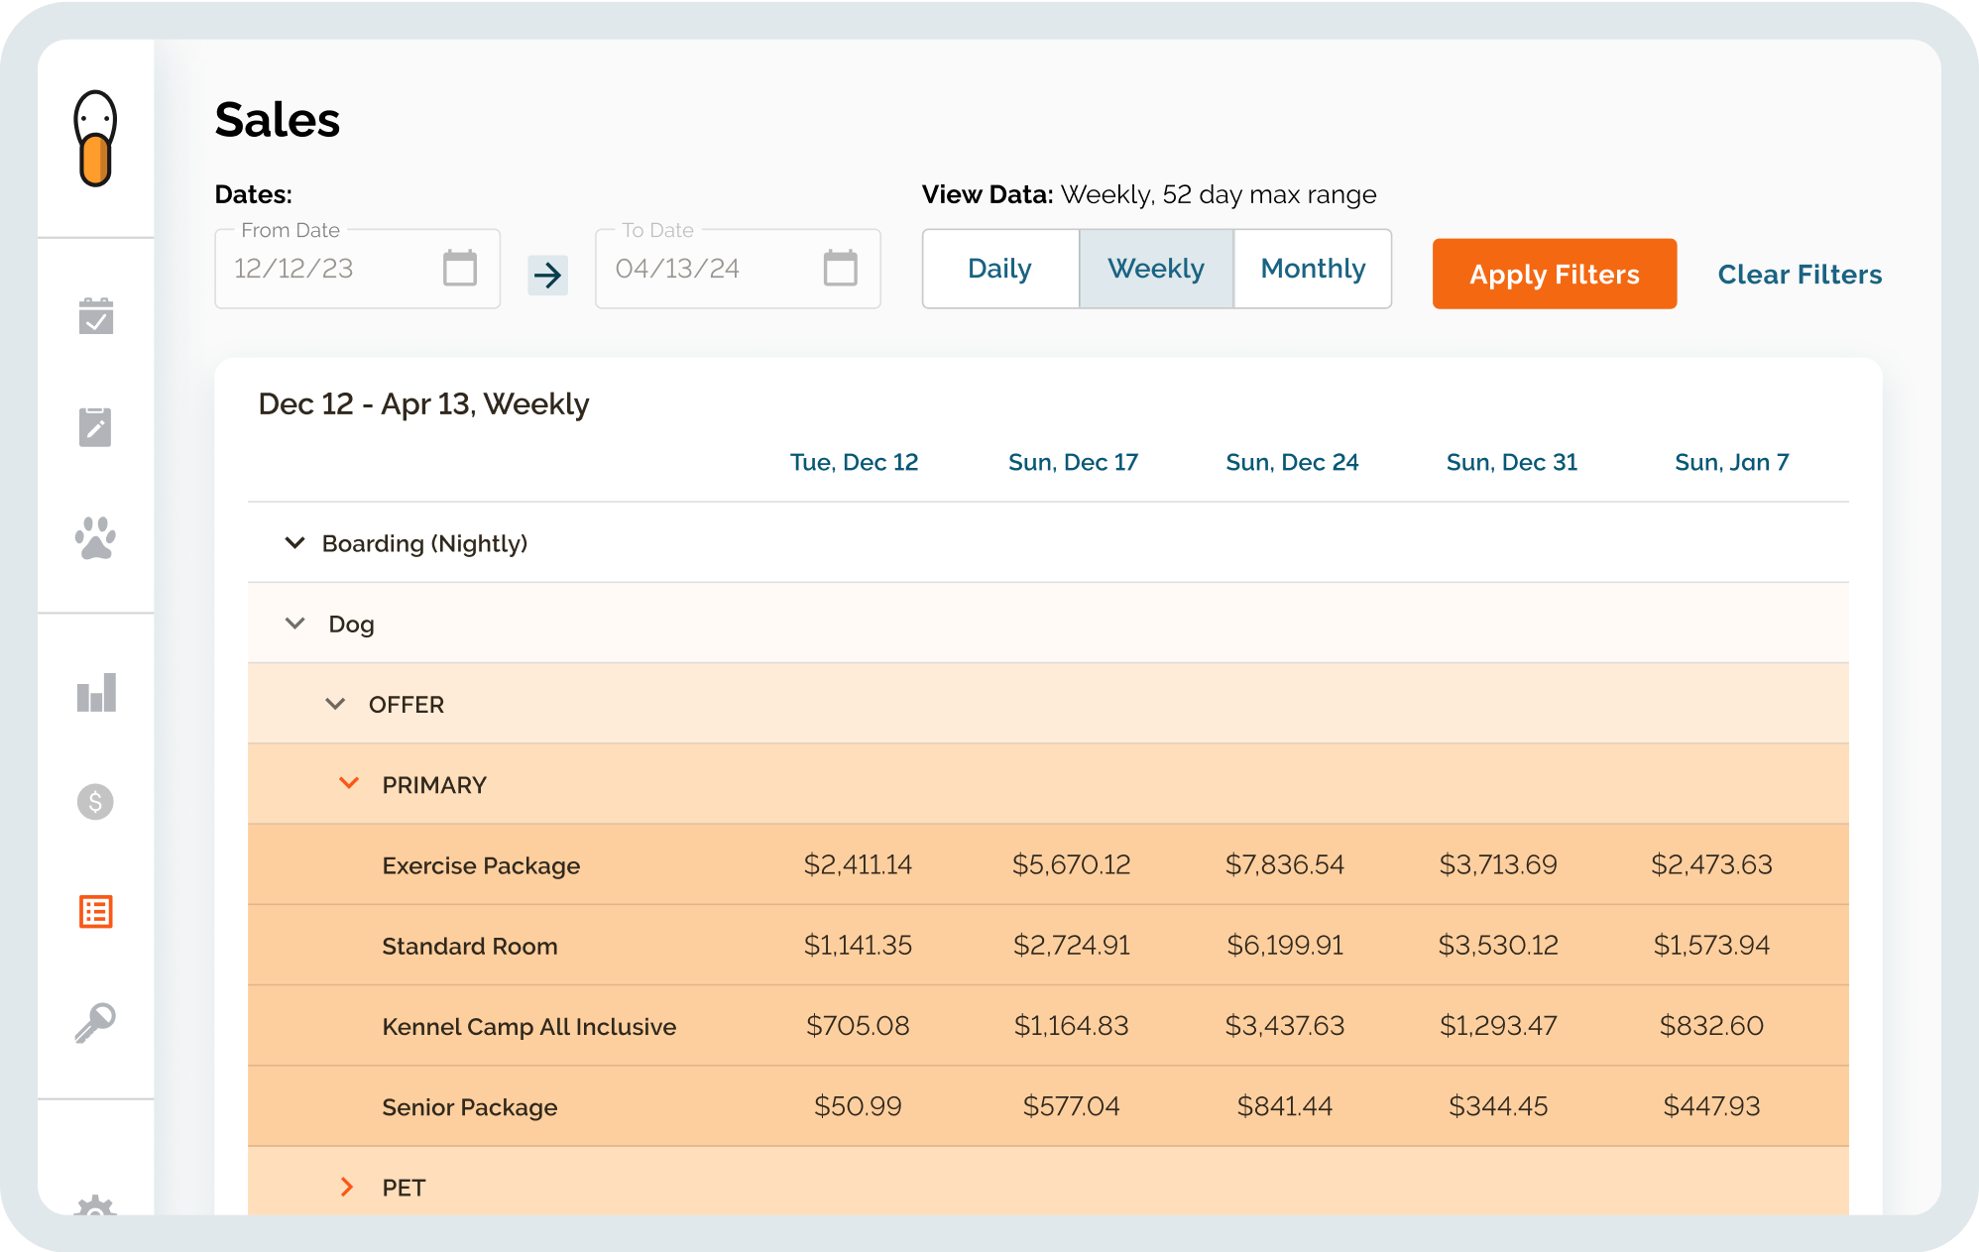
Task: Select the Standard Room row label
Action: [x=470, y=946]
